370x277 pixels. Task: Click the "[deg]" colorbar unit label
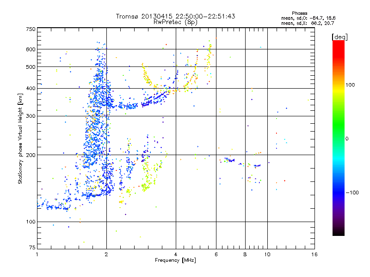tap(339, 37)
